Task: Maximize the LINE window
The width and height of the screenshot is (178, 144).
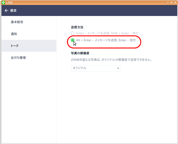Action: 172,3
